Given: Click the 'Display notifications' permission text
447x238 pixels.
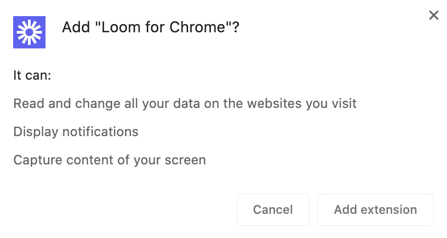Looking at the screenshot, I should coord(76,132).
